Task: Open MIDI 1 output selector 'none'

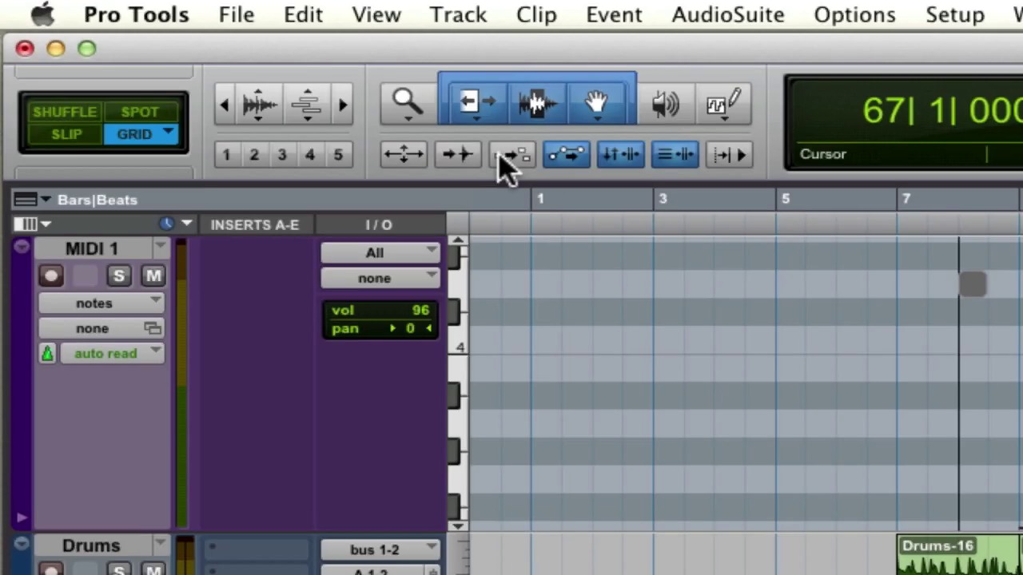Action: pos(380,278)
